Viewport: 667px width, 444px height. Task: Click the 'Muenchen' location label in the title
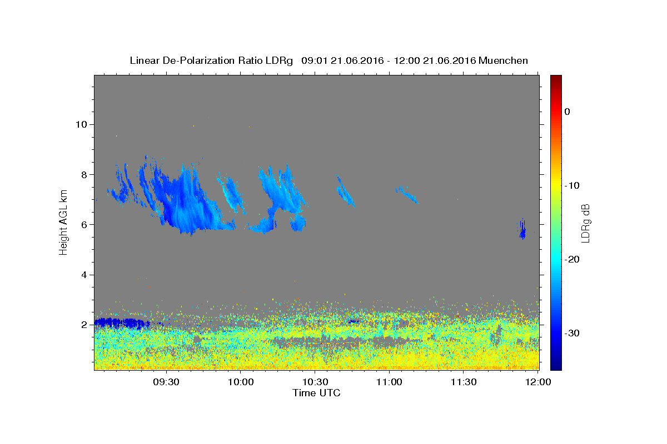pos(503,60)
